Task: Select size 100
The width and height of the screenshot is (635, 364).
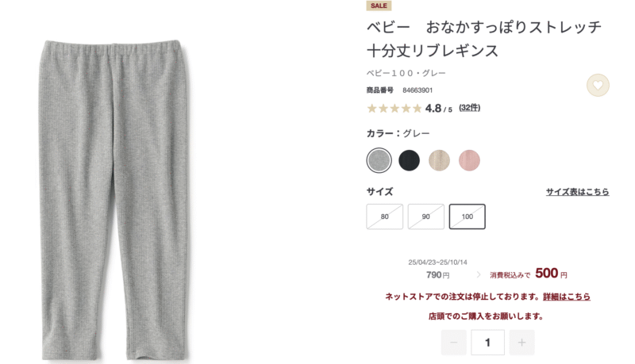Action: (x=468, y=216)
